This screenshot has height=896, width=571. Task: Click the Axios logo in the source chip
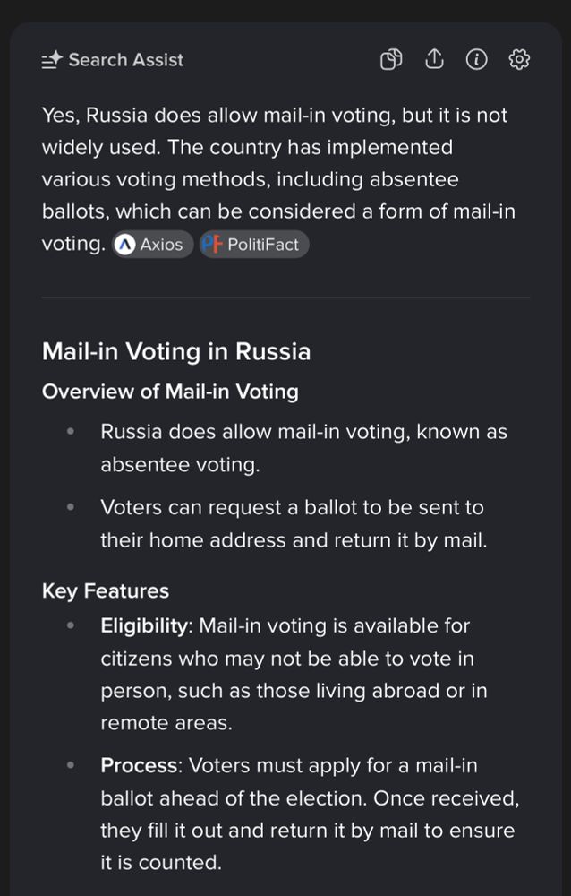(x=126, y=245)
